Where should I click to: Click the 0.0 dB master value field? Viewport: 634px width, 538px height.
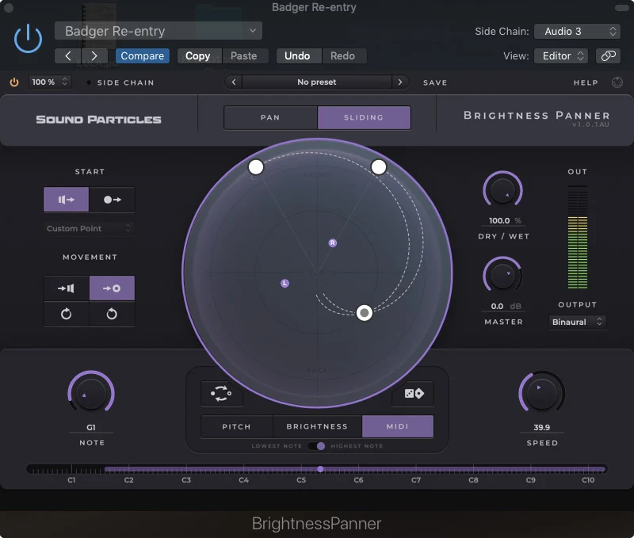pos(503,306)
